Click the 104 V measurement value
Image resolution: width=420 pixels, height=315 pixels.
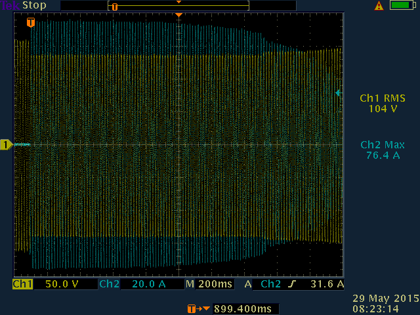383,109
